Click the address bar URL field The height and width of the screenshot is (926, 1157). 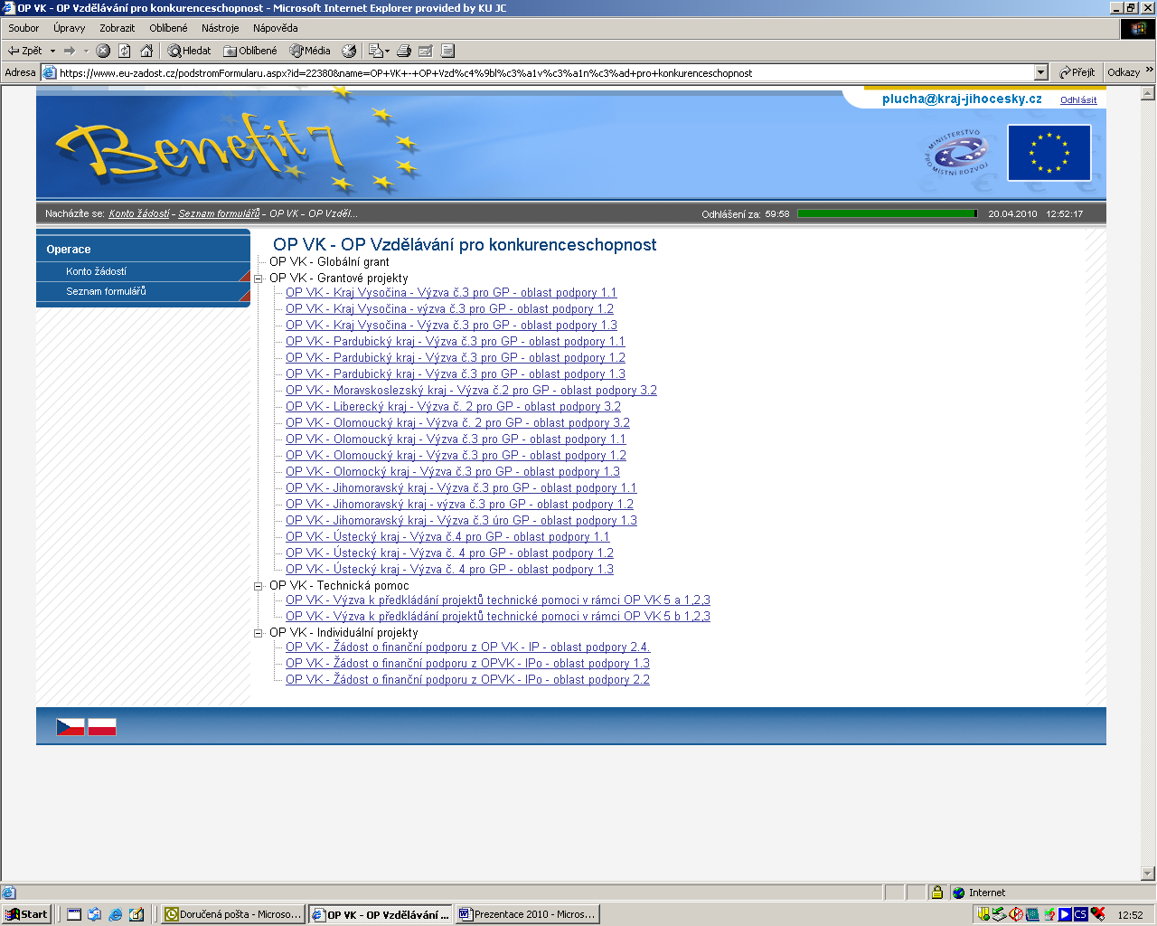click(x=545, y=73)
